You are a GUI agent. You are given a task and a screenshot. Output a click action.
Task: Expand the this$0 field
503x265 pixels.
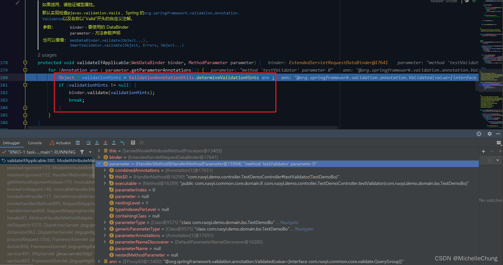coord(105,177)
